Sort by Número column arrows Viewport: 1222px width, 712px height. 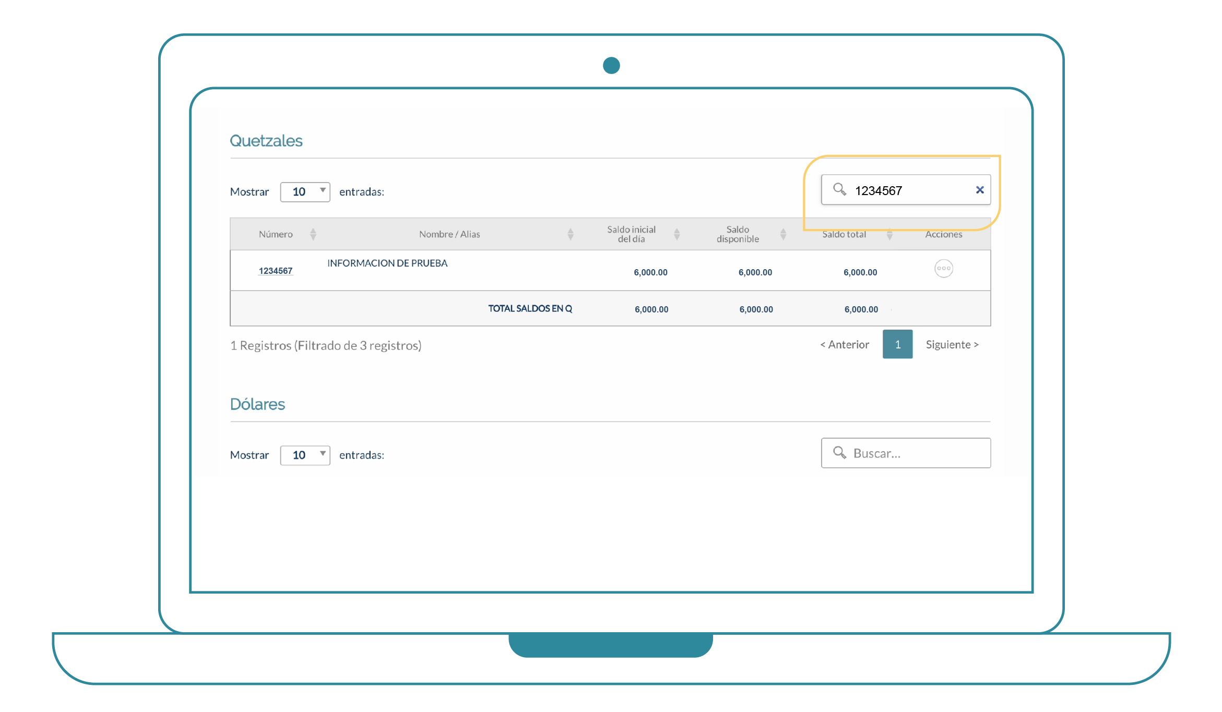313,234
